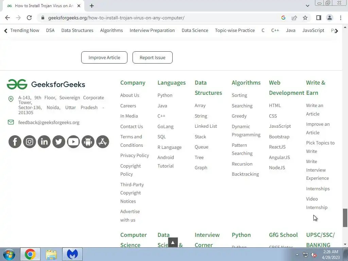Image resolution: width=348 pixels, height=261 pixels.
Task: Click the scrollbar down arrow
Action: point(345,244)
